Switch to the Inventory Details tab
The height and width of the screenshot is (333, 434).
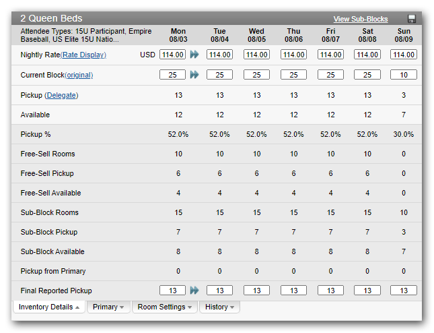click(48, 307)
